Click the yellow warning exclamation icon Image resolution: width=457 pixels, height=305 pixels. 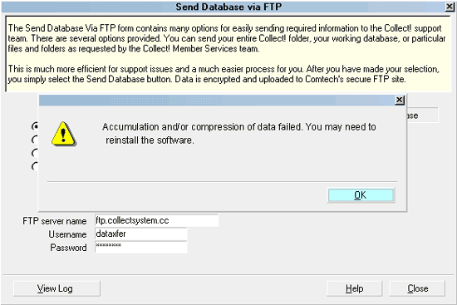(x=63, y=134)
